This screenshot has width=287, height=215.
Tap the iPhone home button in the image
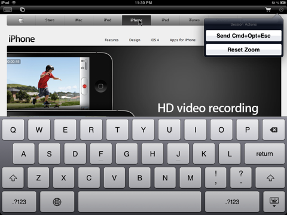pyautogui.click(x=100, y=86)
